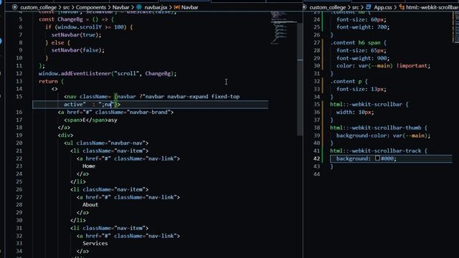Click the <span>E</span>asy line

(91, 120)
